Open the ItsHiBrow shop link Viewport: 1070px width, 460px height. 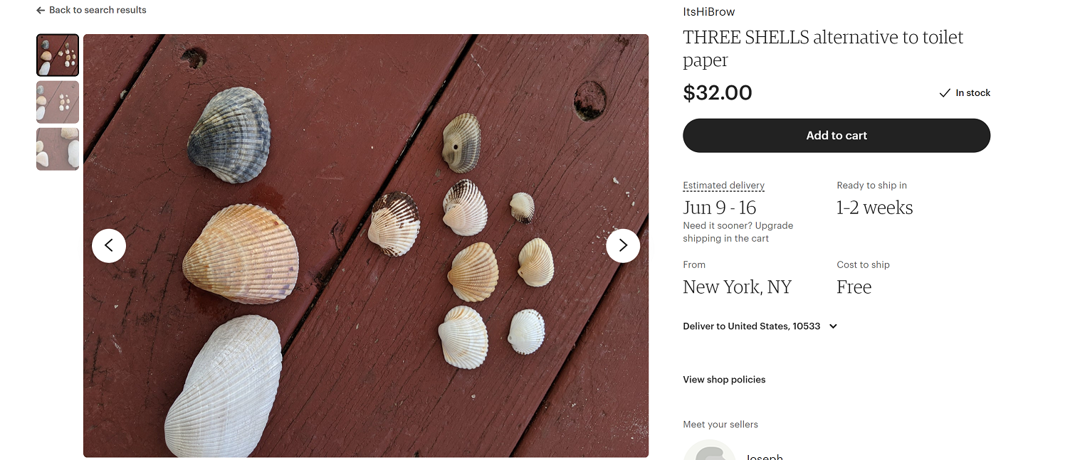point(708,12)
